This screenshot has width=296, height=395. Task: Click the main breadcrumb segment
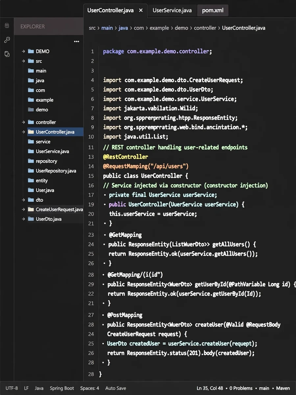107,28
